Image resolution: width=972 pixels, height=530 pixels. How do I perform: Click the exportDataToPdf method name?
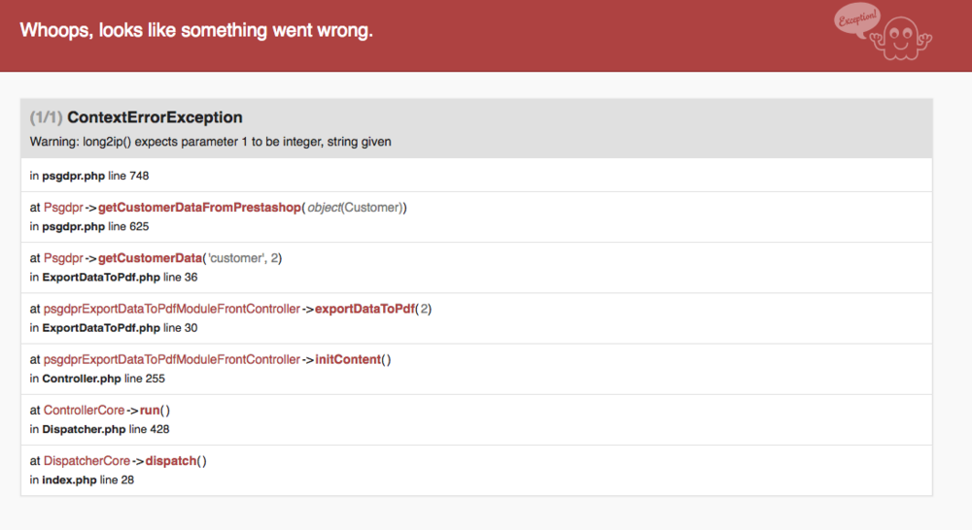[364, 309]
